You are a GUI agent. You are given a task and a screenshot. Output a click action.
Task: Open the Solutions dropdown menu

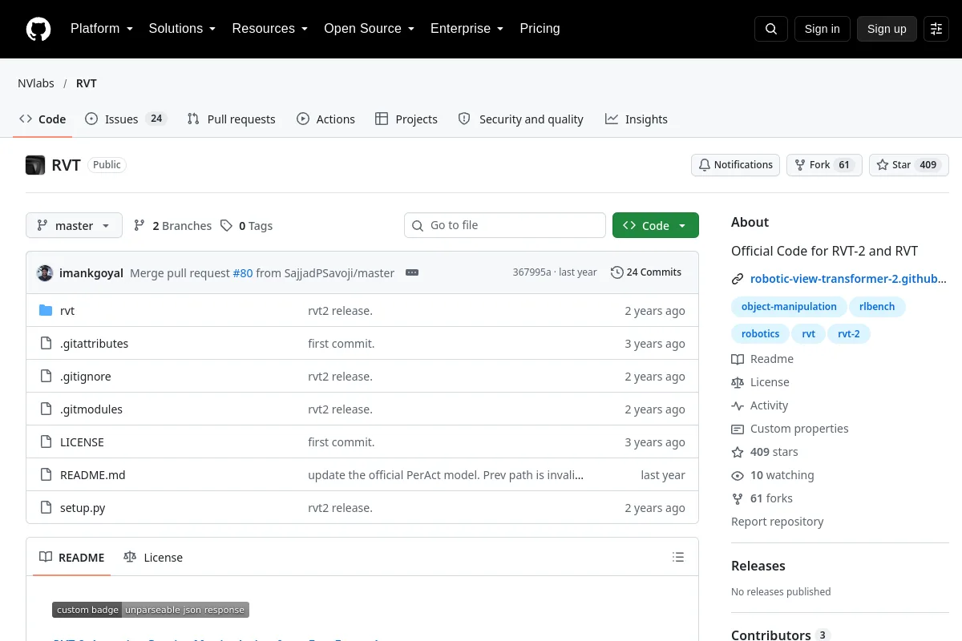point(182,29)
